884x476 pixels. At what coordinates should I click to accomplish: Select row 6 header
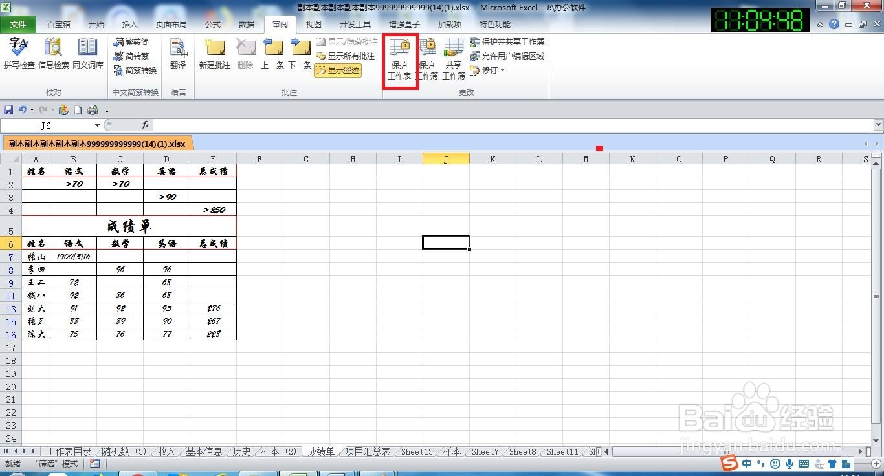click(10, 243)
